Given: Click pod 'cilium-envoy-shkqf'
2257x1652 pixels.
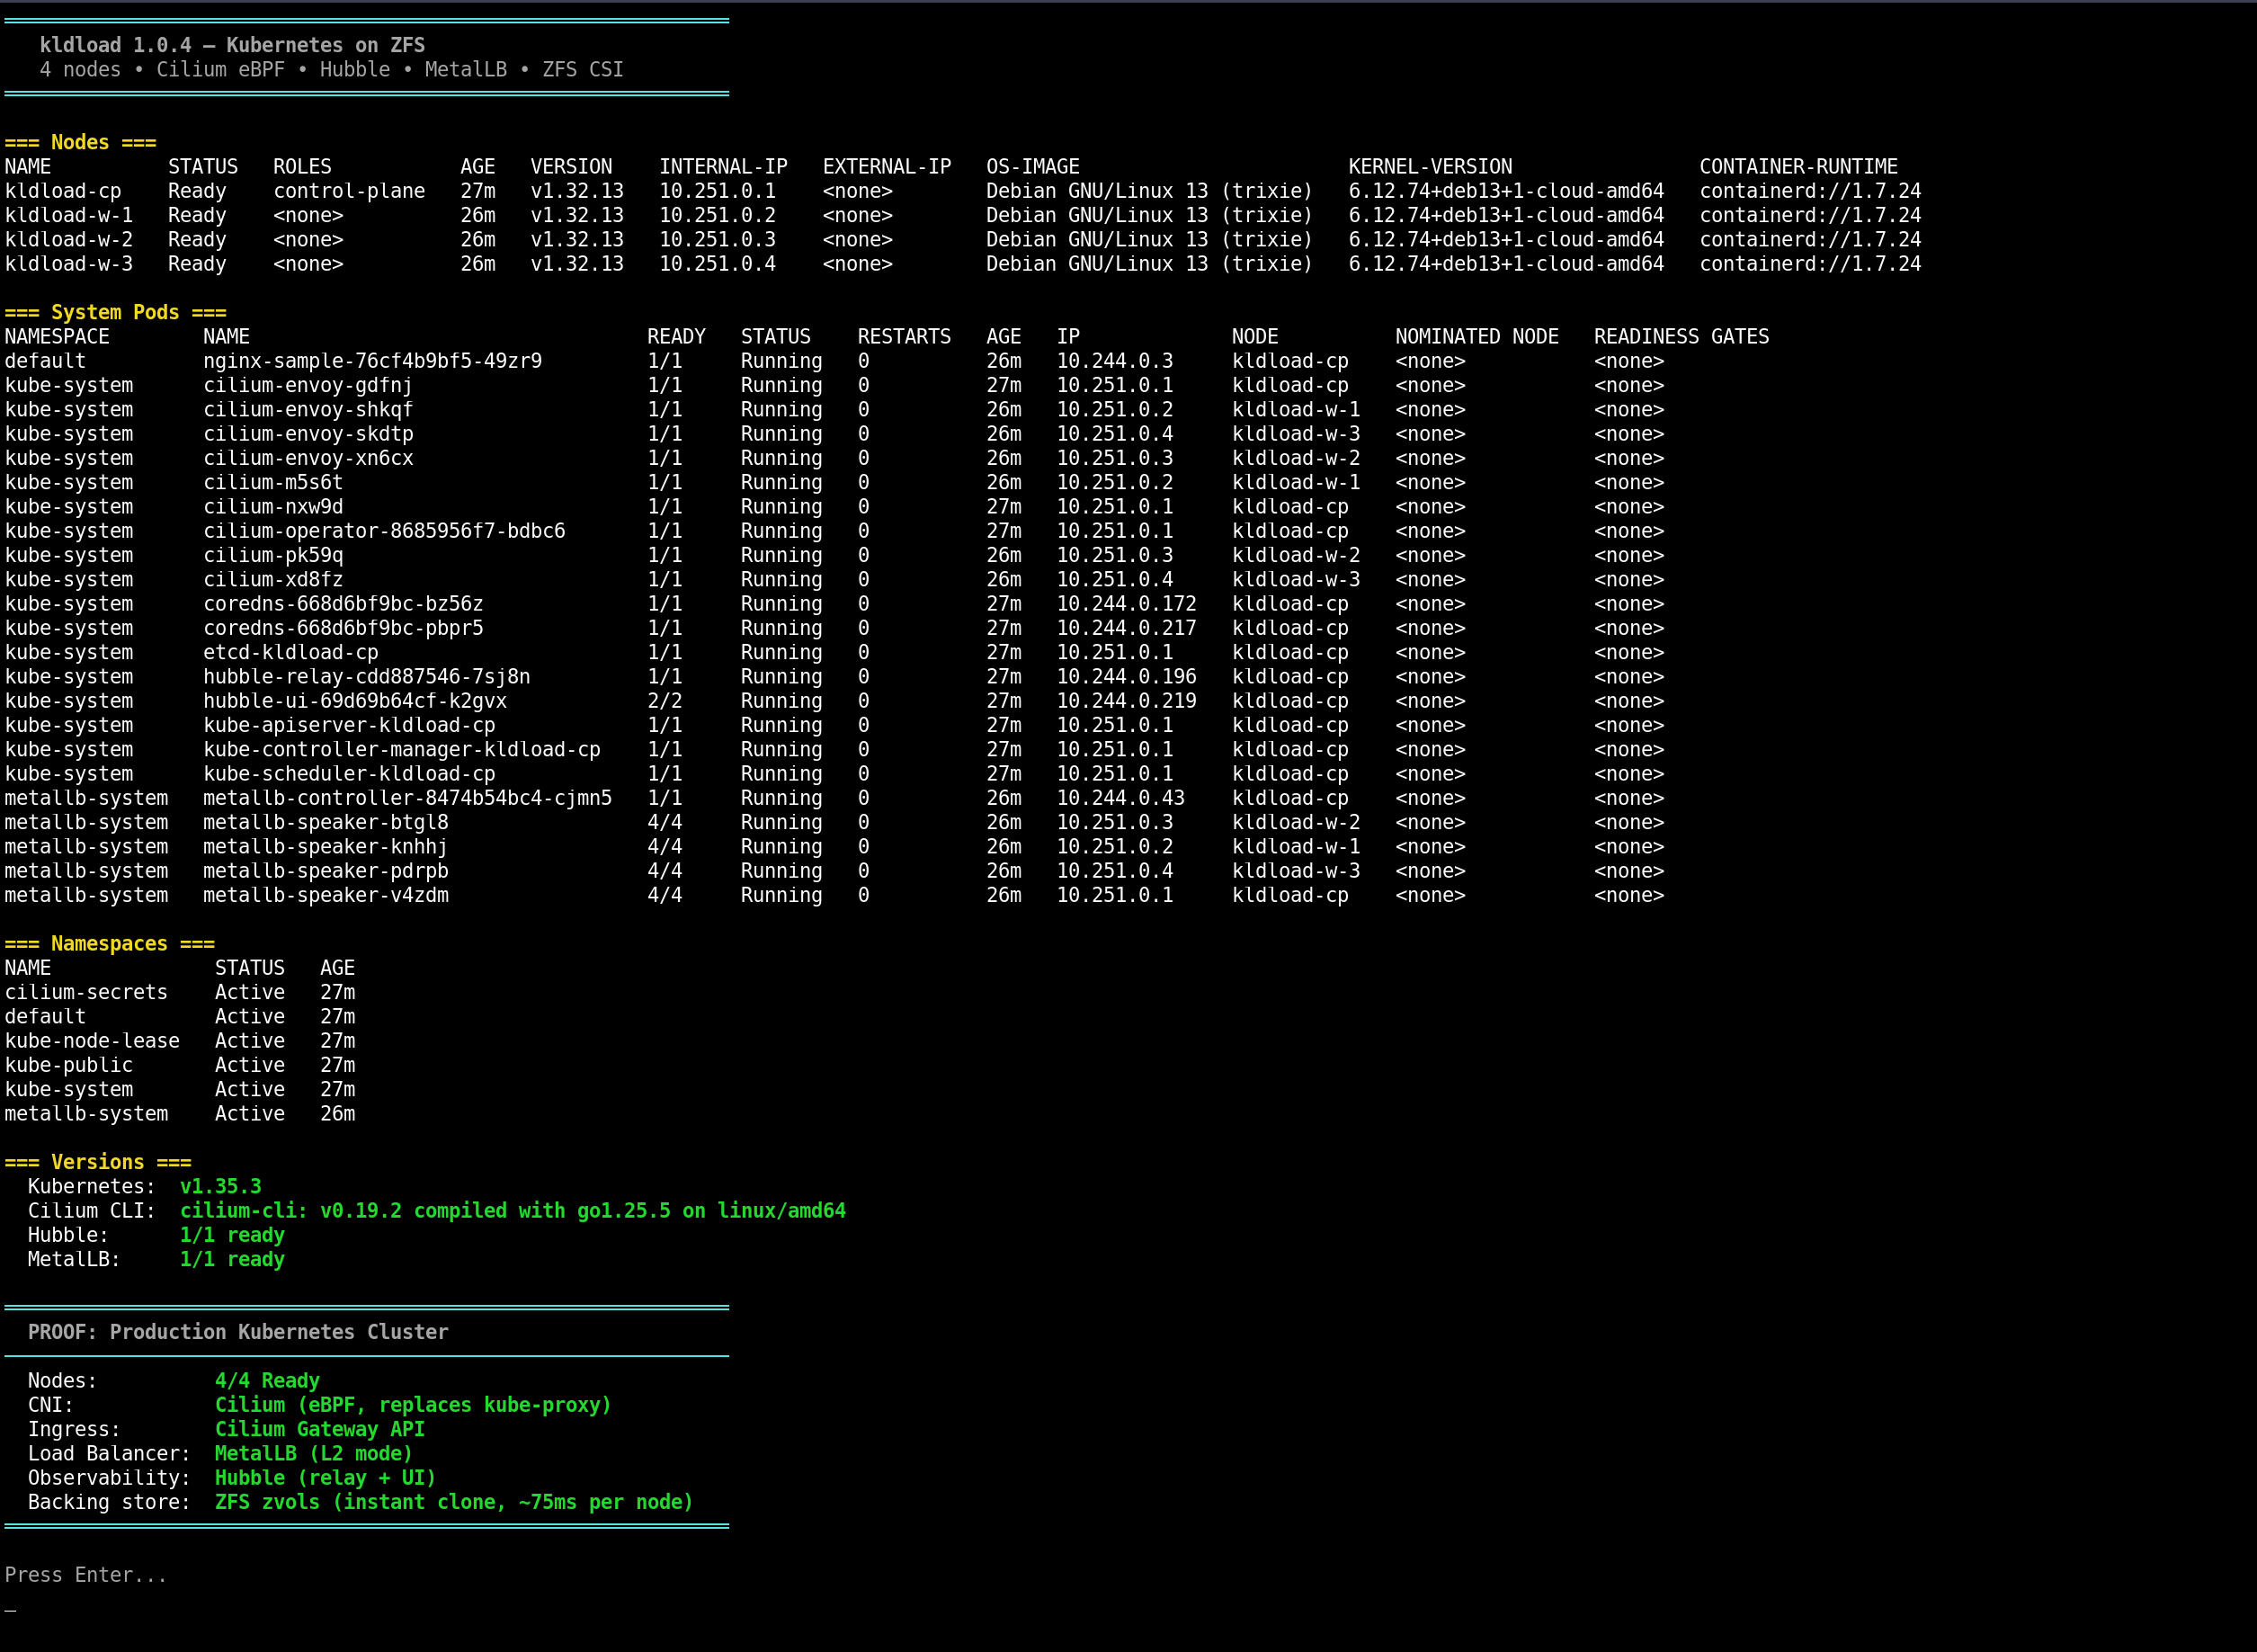Looking at the screenshot, I should 308,409.
